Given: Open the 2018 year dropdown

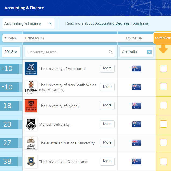Looking at the screenshot, I should coord(11,52).
